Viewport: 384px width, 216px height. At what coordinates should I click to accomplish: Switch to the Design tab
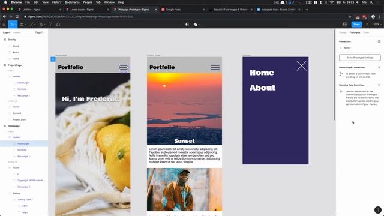coord(343,32)
